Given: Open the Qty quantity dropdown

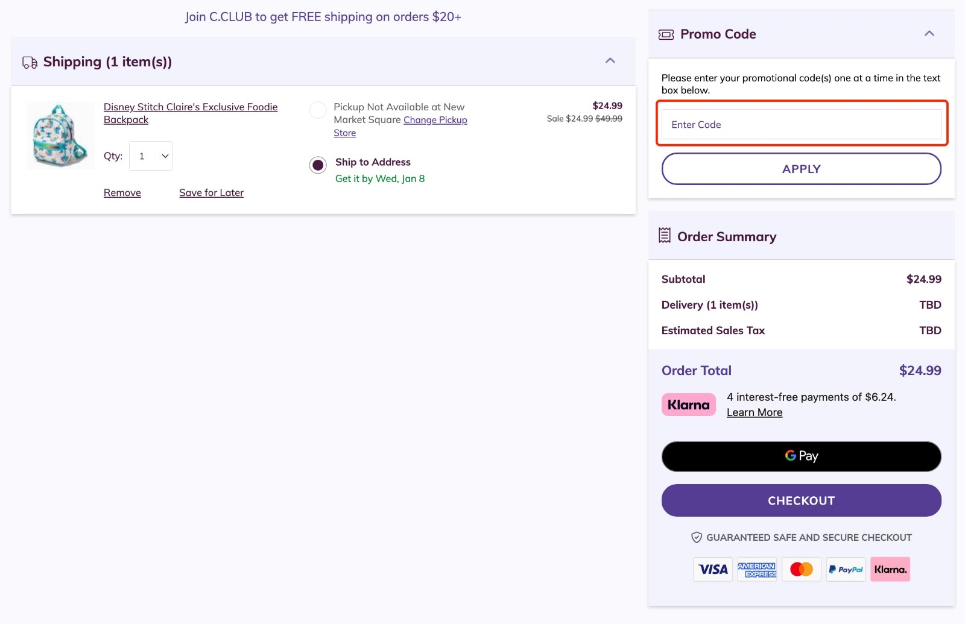Looking at the screenshot, I should pyautogui.click(x=150, y=156).
